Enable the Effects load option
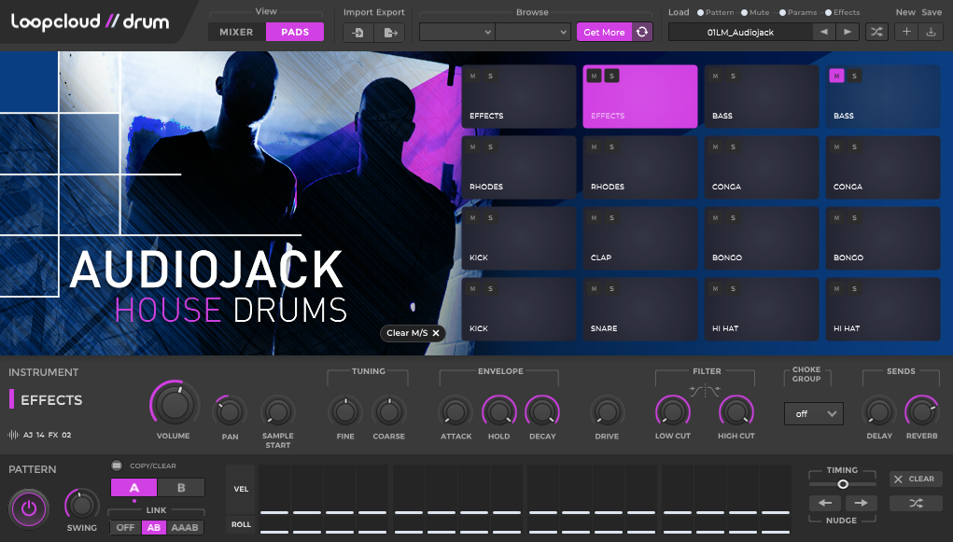The width and height of the screenshot is (953, 542). [x=828, y=12]
